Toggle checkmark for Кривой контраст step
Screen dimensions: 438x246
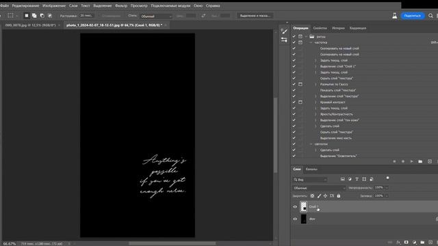pos(294,102)
